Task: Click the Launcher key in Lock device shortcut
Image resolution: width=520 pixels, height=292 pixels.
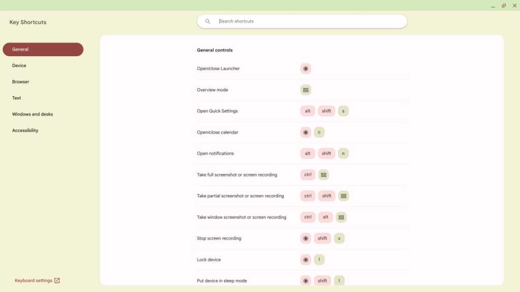Action: pyautogui.click(x=306, y=260)
